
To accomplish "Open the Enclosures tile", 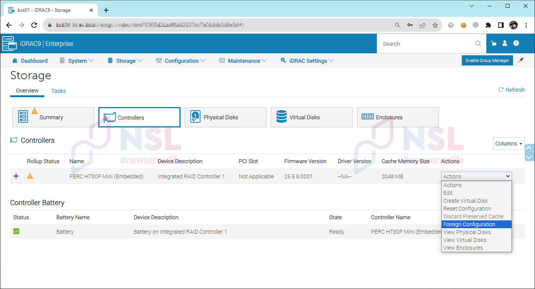I will point(398,117).
